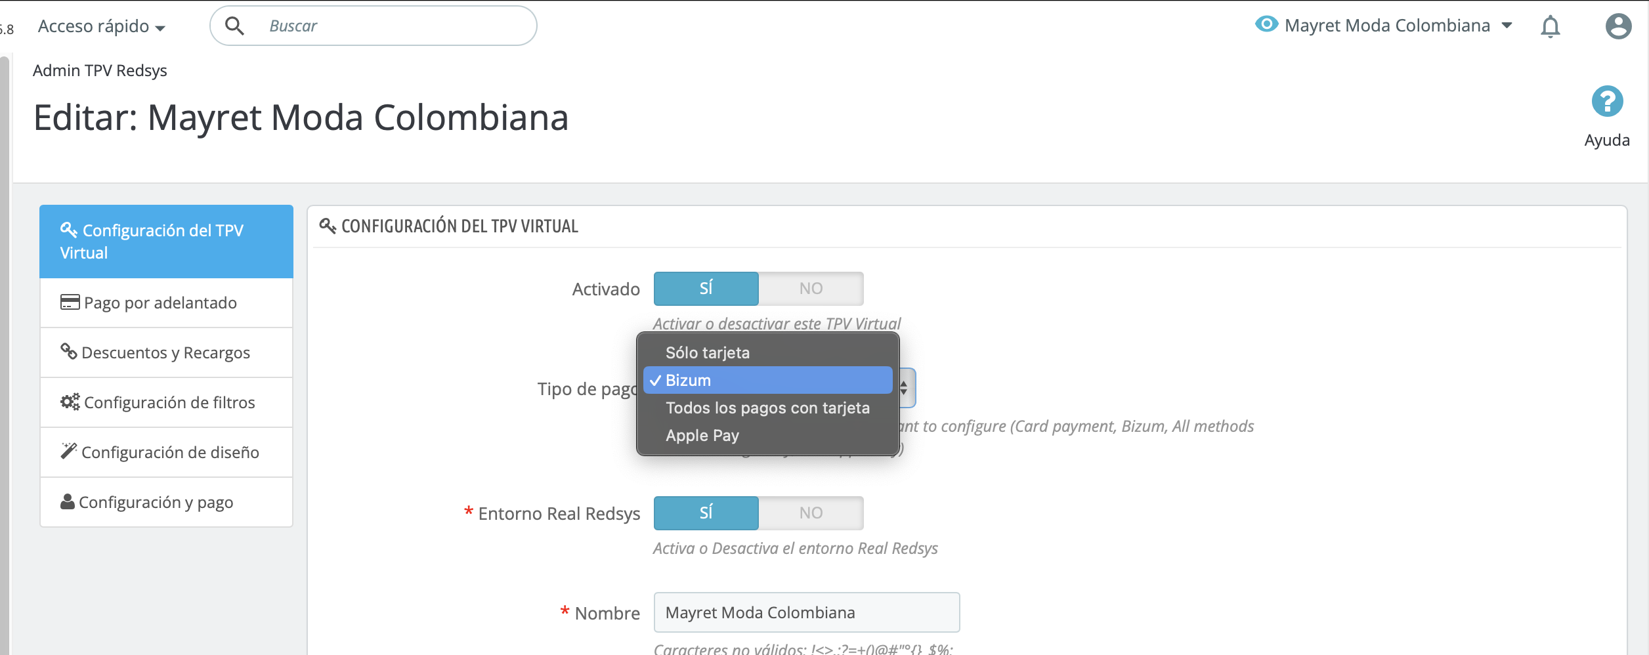The width and height of the screenshot is (1649, 655).
Task: Open the user profile avatar icon
Action: tap(1618, 26)
